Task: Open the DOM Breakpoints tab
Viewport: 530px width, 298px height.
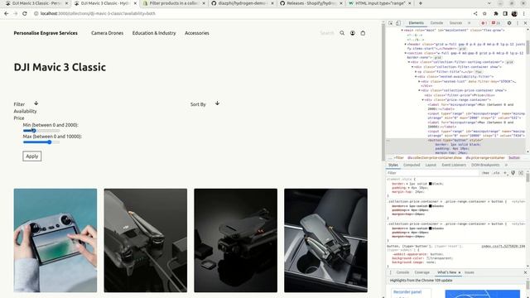Action: coord(485,165)
